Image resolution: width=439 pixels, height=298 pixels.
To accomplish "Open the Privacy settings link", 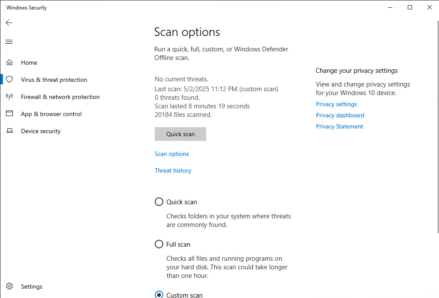I will pyautogui.click(x=336, y=104).
